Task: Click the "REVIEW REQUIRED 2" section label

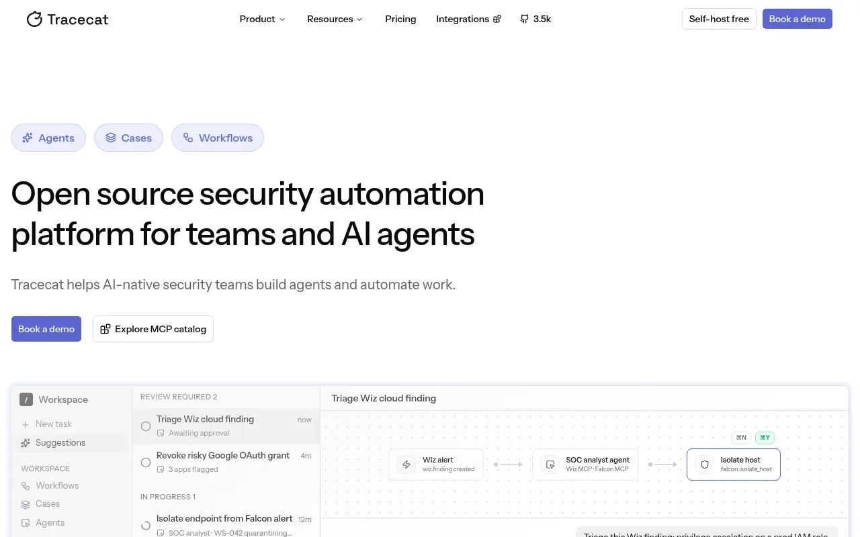Action: (179, 397)
